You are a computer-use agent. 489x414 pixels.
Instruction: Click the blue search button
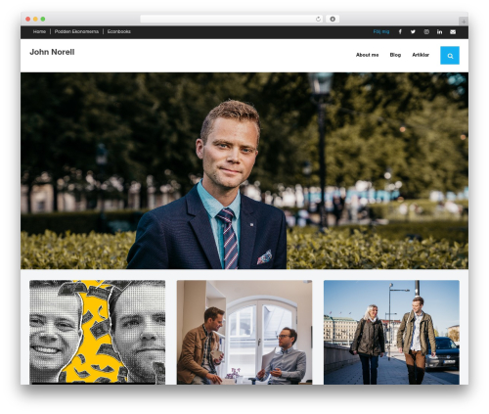(450, 56)
